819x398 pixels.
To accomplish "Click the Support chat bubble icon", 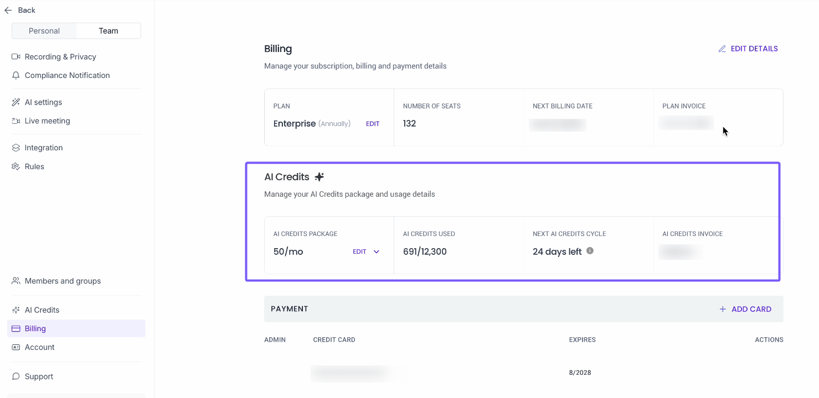I will [16, 376].
